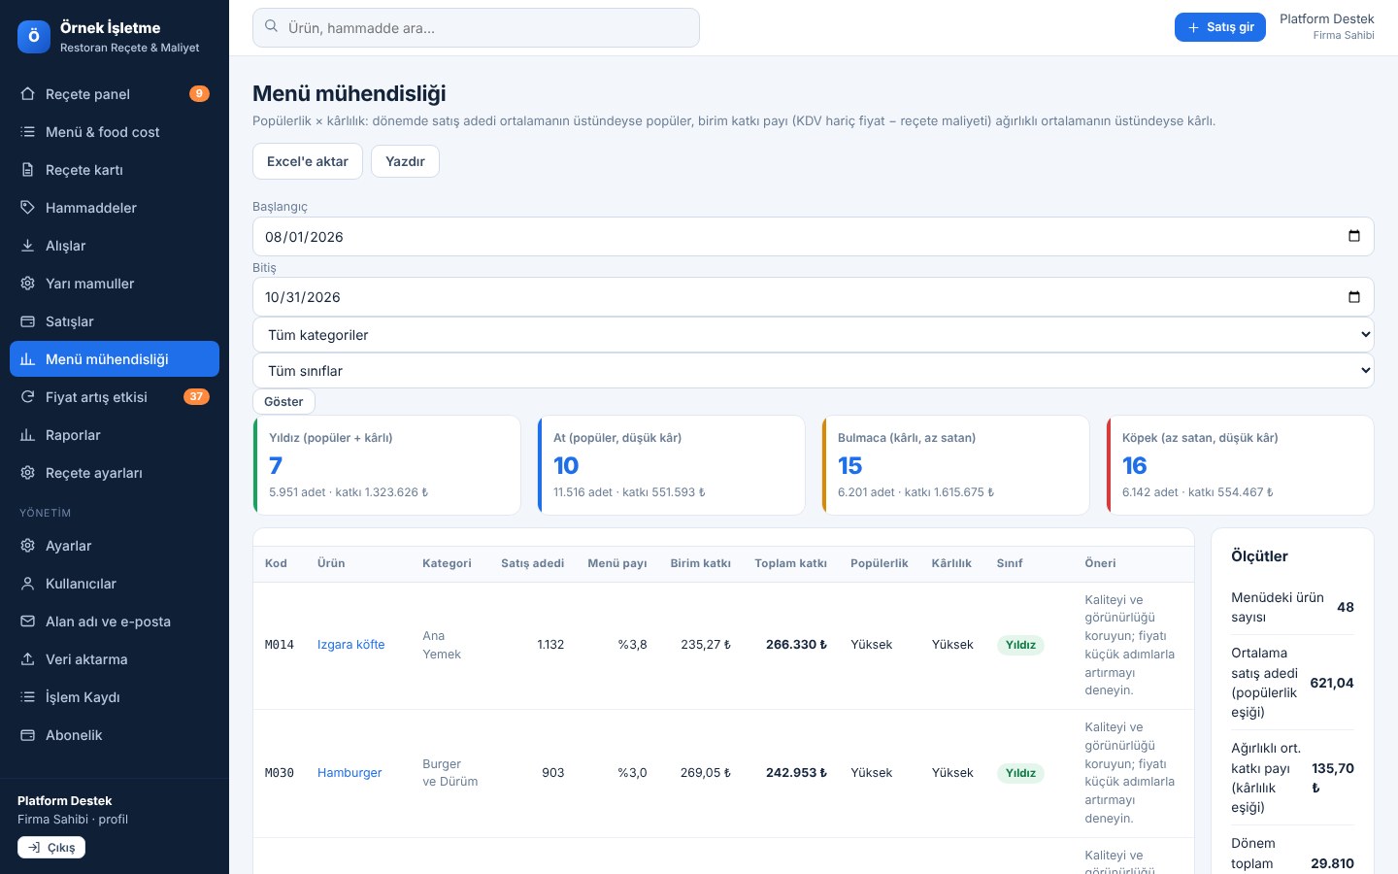Select the Bulmaca (kârlı, az satan) summary card

(956, 465)
